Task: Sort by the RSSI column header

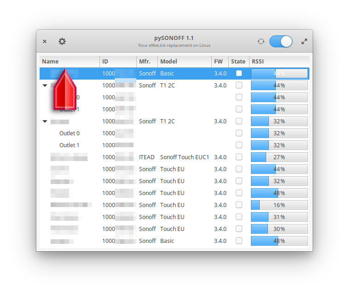Action: (x=279, y=61)
